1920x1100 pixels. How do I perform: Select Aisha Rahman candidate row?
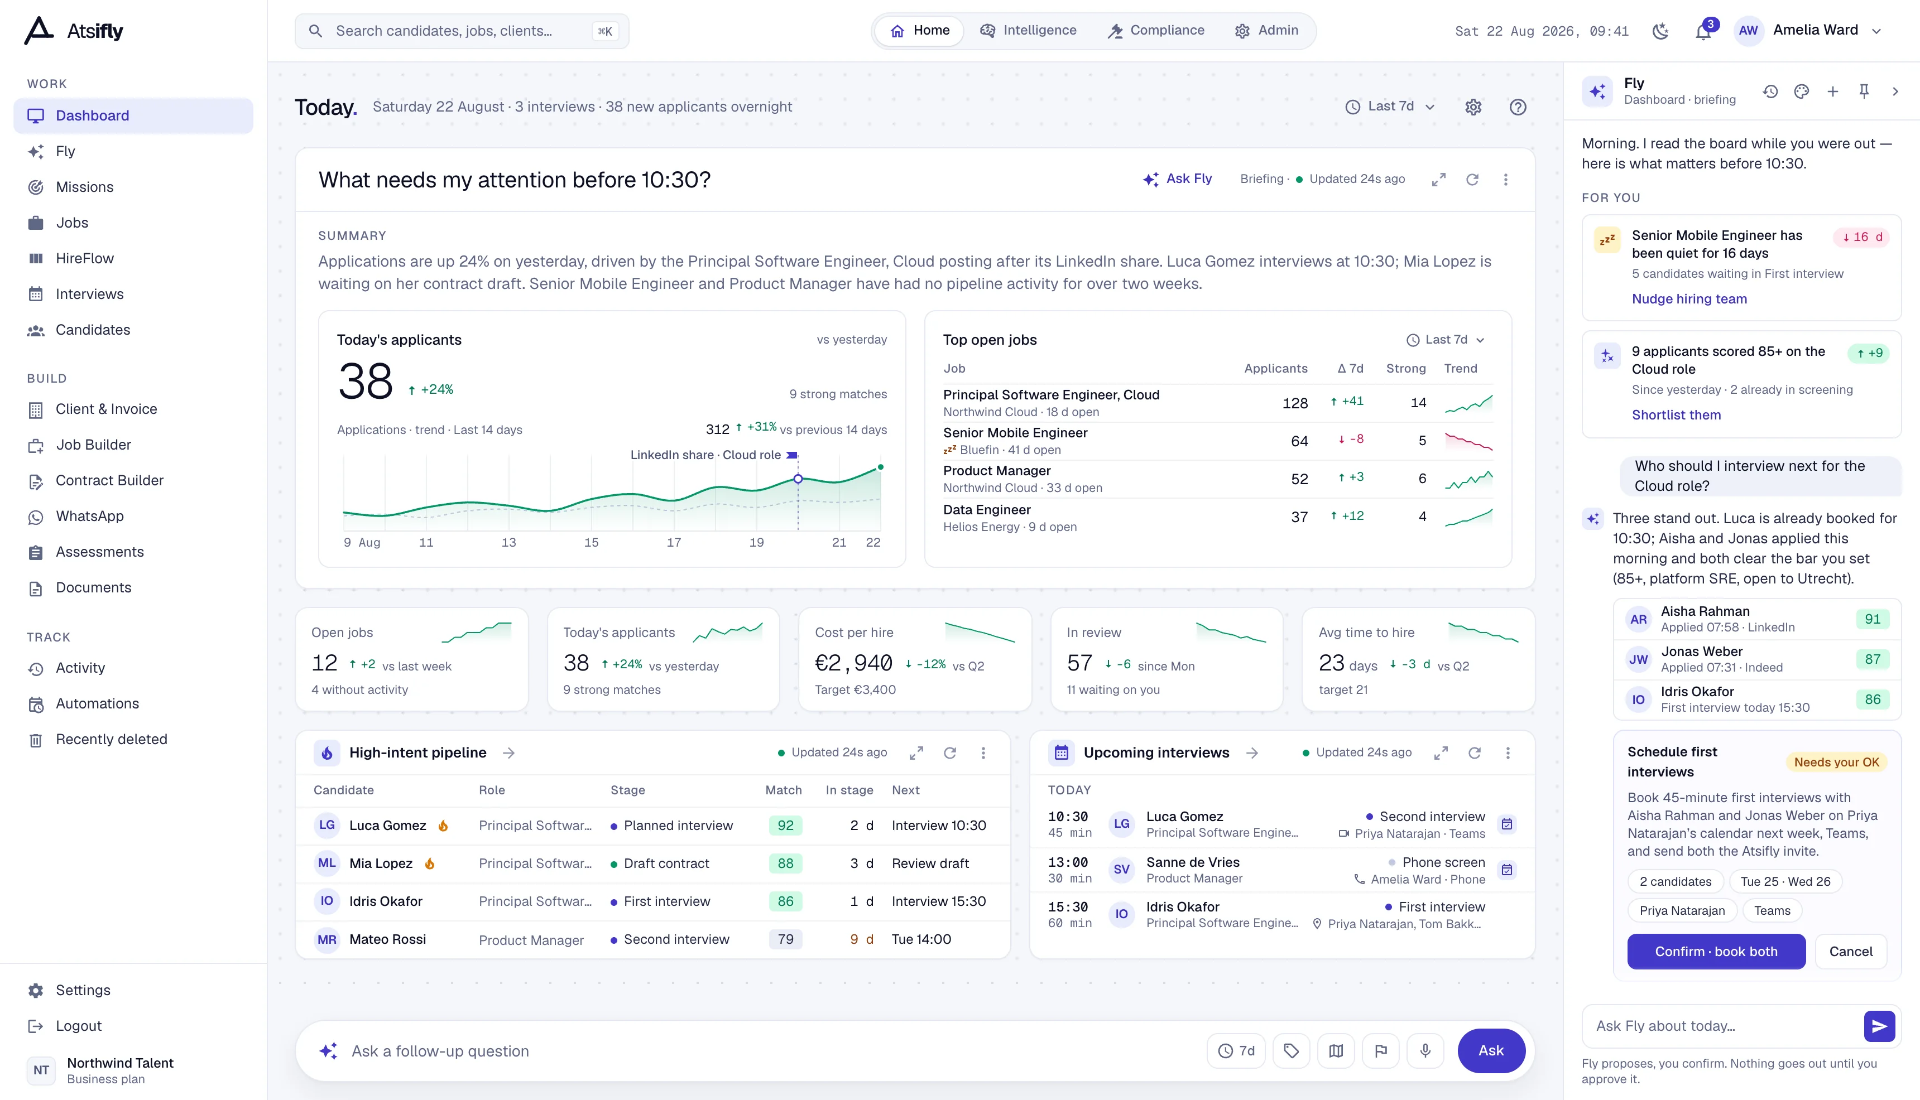point(1756,620)
